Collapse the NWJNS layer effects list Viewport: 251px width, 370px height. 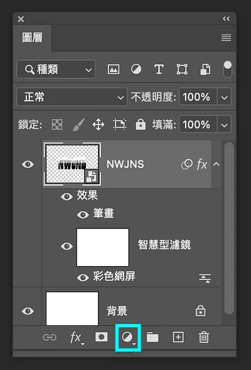[216, 164]
